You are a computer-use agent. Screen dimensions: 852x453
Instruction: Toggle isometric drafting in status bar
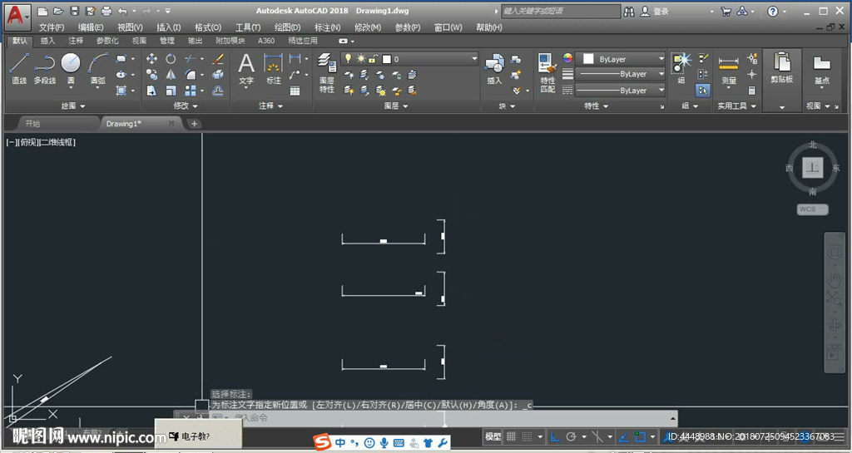pyautogui.click(x=597, y=436)
